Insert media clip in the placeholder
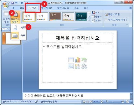The width and height of the screenshot is (134, 105). coord(84,66)
